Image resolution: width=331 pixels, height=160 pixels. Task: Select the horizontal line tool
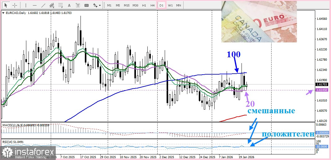[35, 5]
